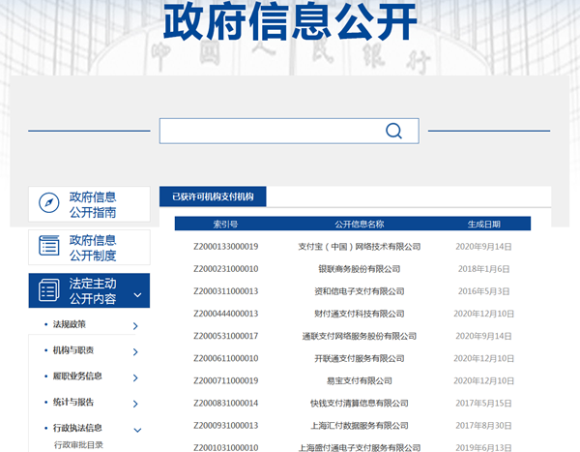
Task: Click the document icon for 法定主动公开内容
Action: (49, 290)
